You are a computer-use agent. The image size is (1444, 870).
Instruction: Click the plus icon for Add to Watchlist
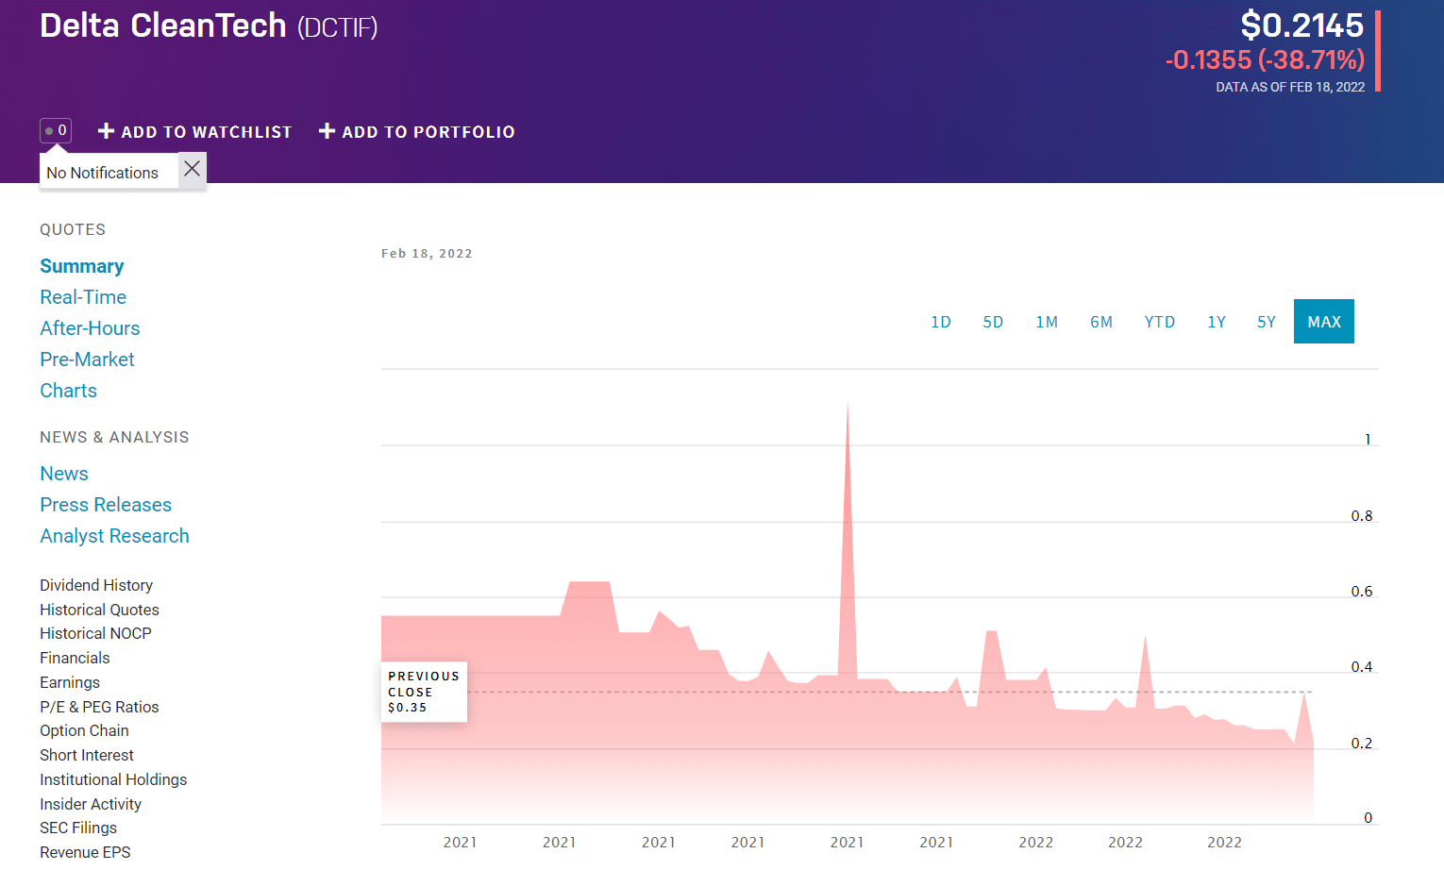coord(107,131)
